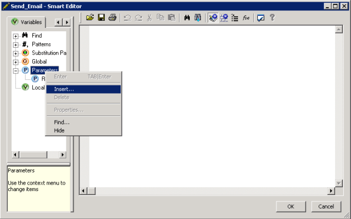Toggle the comment box toolbar button
The width and height of the screenshot is (351, 219).
click(261, 18)
